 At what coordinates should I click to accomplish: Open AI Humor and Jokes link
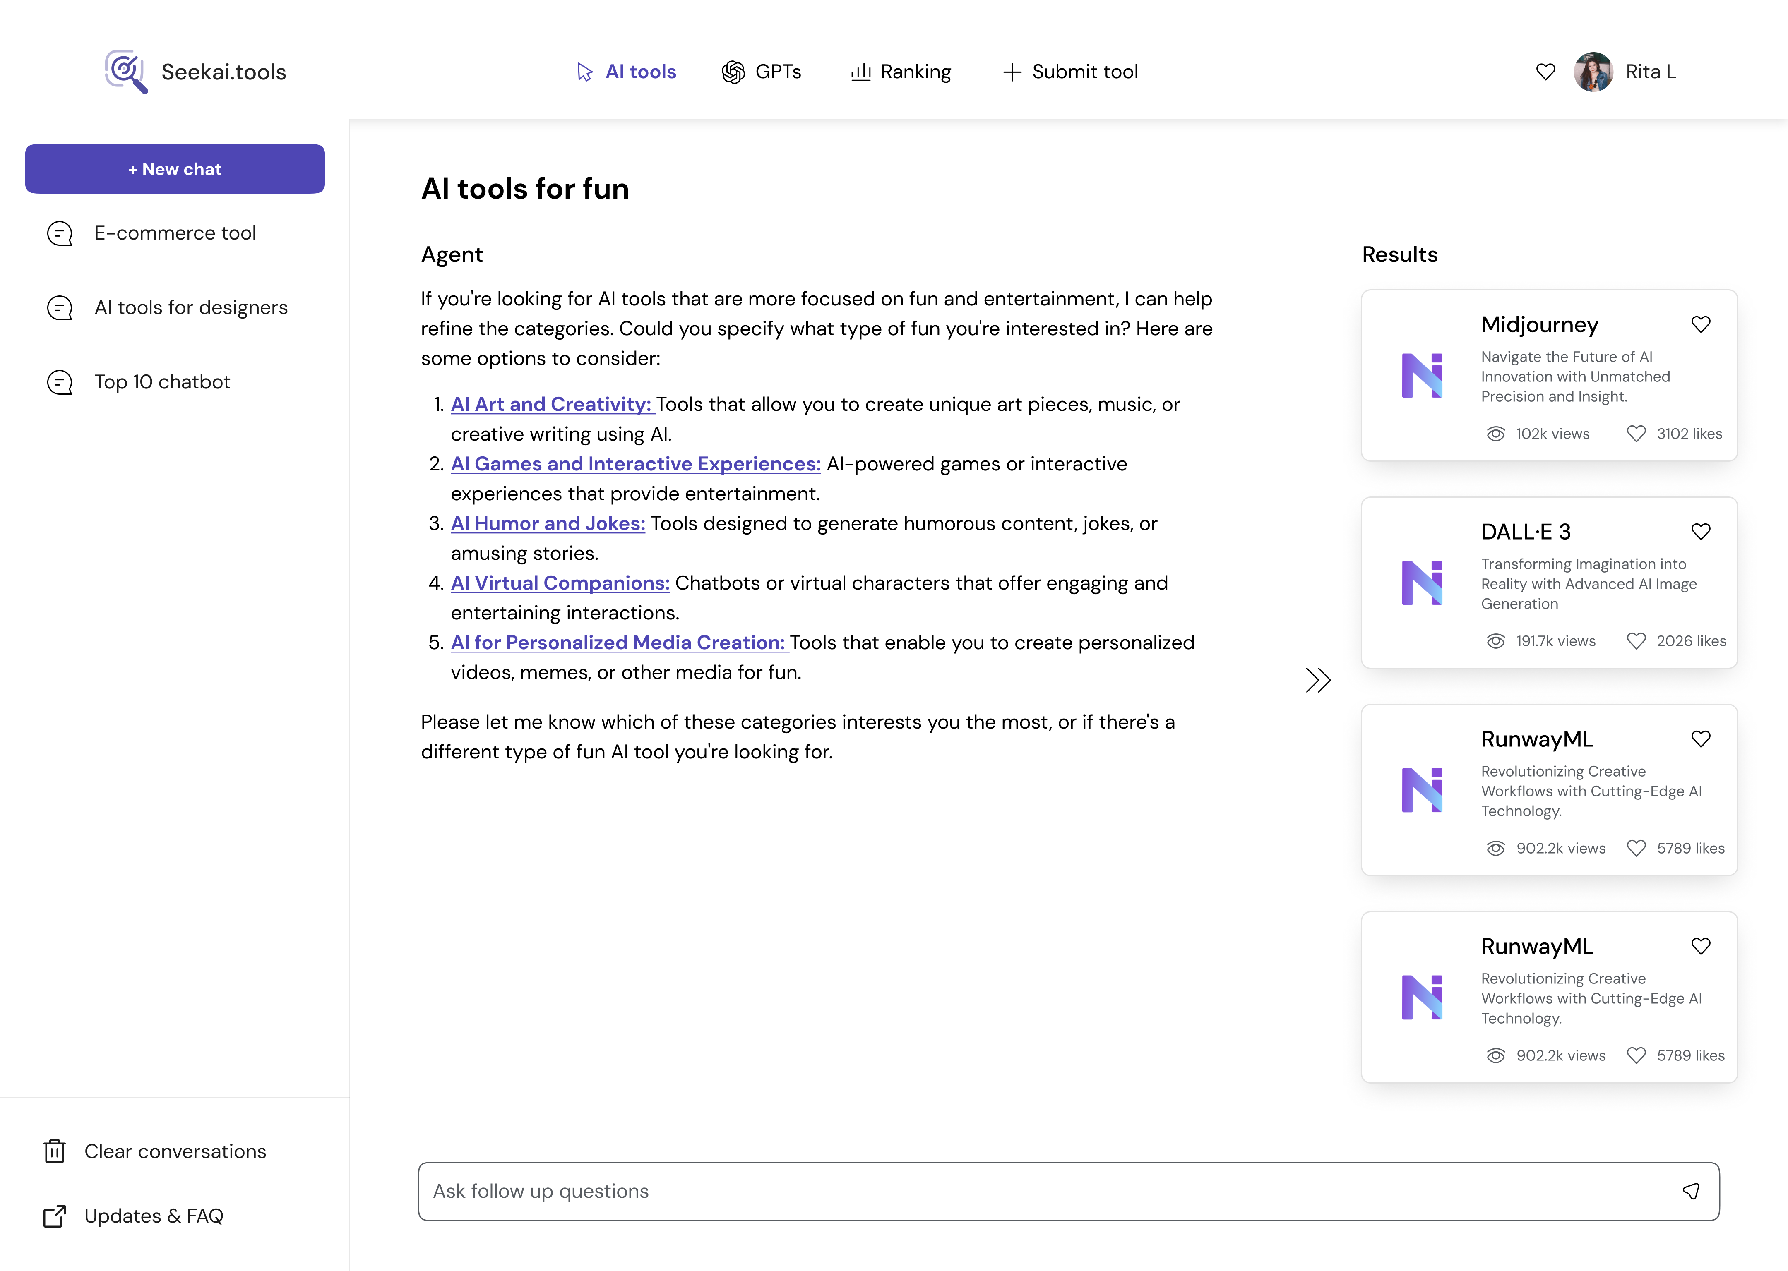point(547,523)
